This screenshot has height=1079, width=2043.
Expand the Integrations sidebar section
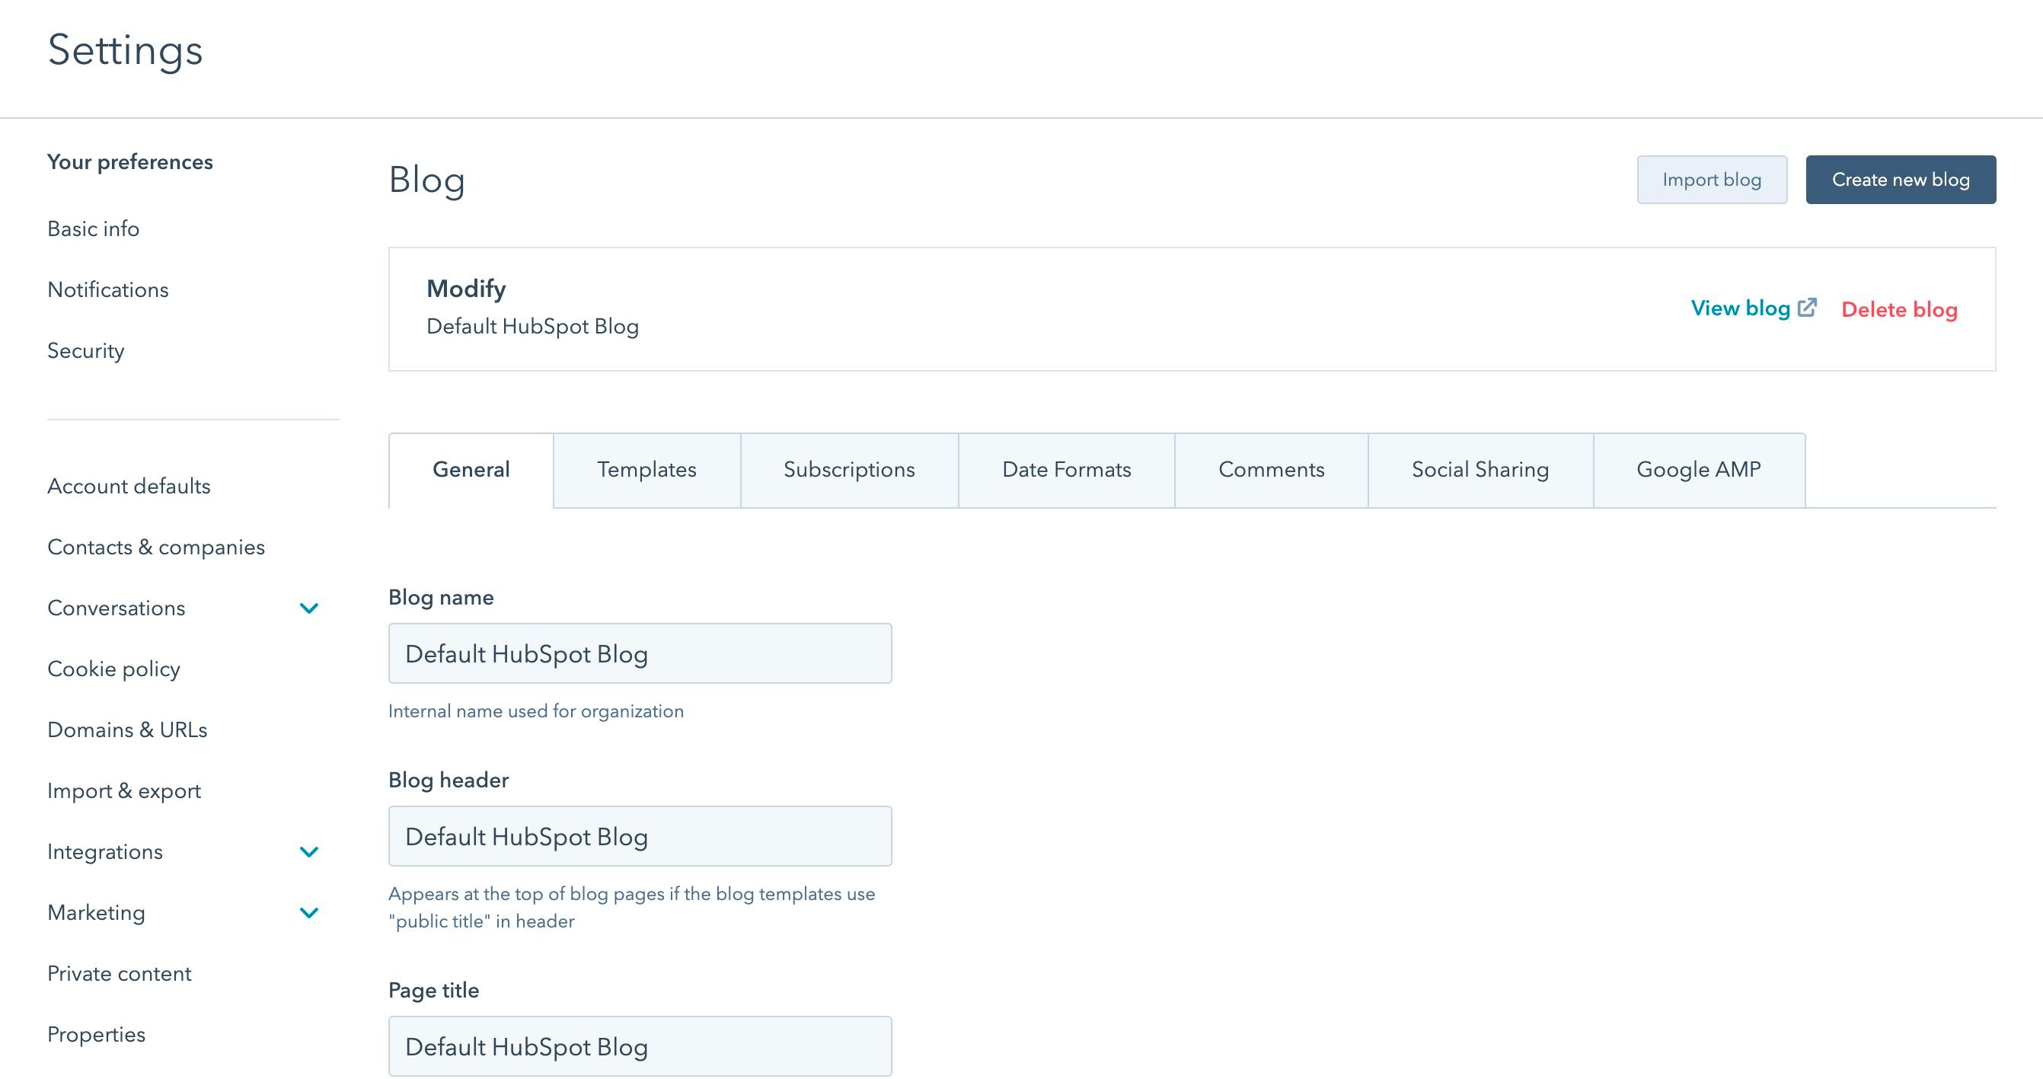[x=308, y=852]
